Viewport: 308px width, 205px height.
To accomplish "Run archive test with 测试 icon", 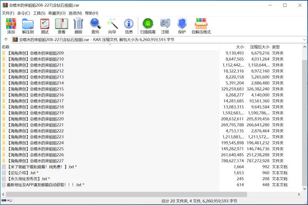I will pyautogui.click(x=45, y=26).
